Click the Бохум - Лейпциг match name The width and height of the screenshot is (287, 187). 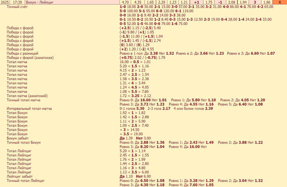click(39, 2)
